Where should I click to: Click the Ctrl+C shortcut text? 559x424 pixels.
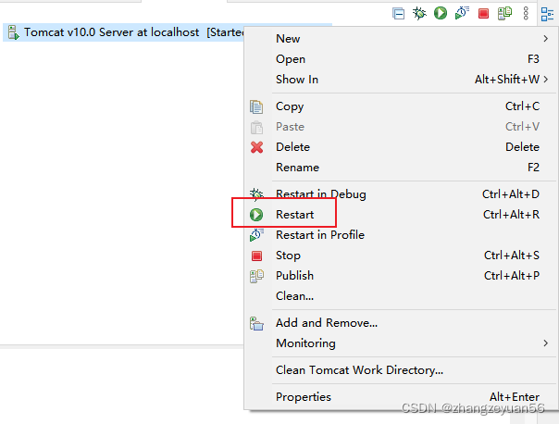pos(522,106)
